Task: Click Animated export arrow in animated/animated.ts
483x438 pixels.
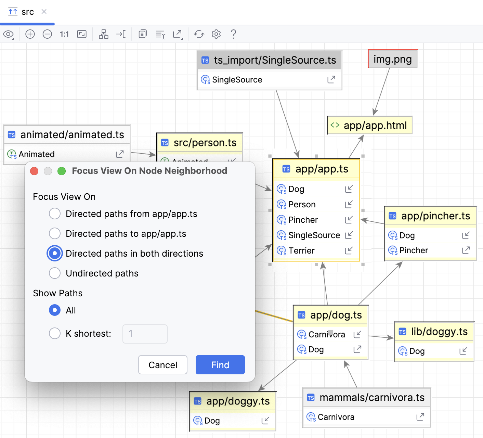Action: tap(119, 154)
